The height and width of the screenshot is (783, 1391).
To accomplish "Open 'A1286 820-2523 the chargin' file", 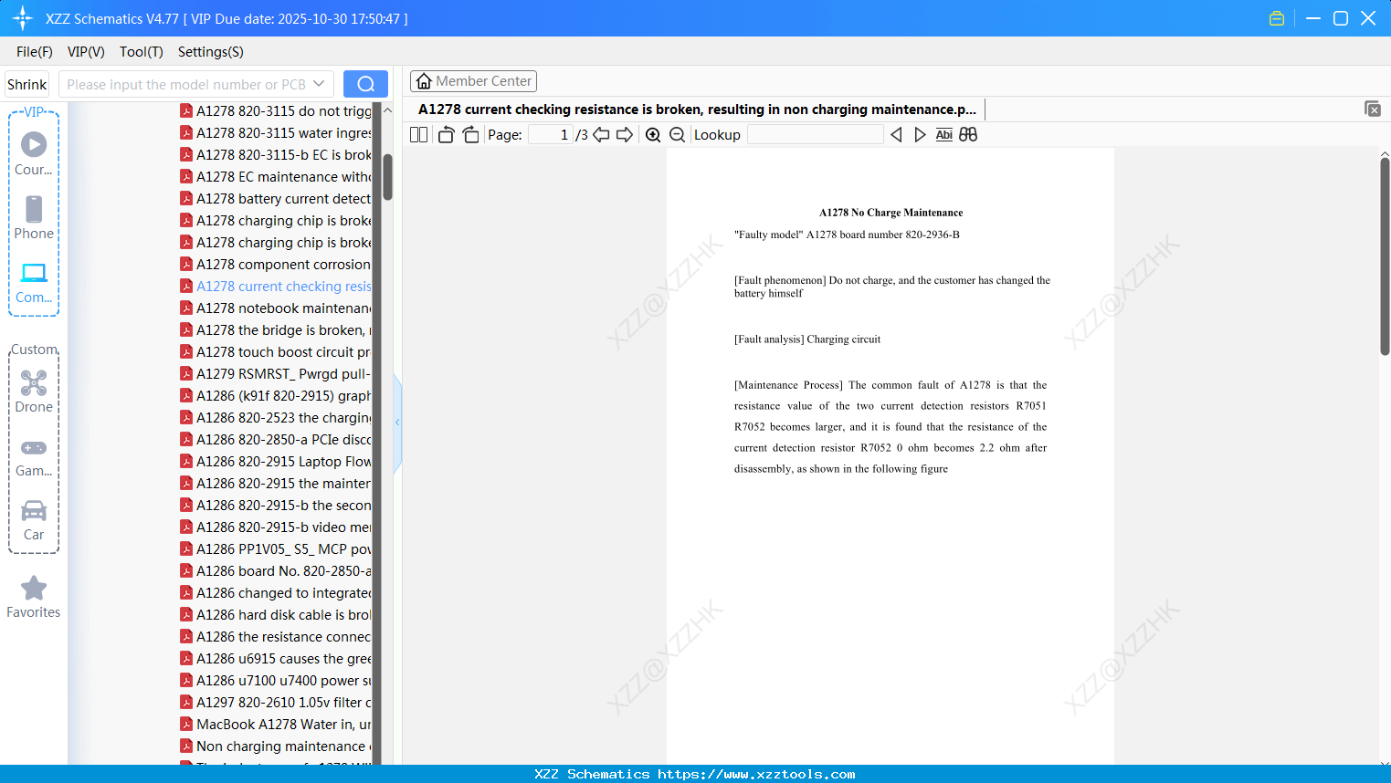I will (x=276, y=418).
